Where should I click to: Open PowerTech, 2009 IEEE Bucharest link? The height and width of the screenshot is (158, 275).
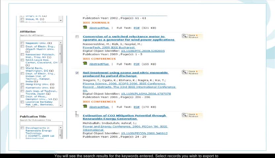coord(109,47)
